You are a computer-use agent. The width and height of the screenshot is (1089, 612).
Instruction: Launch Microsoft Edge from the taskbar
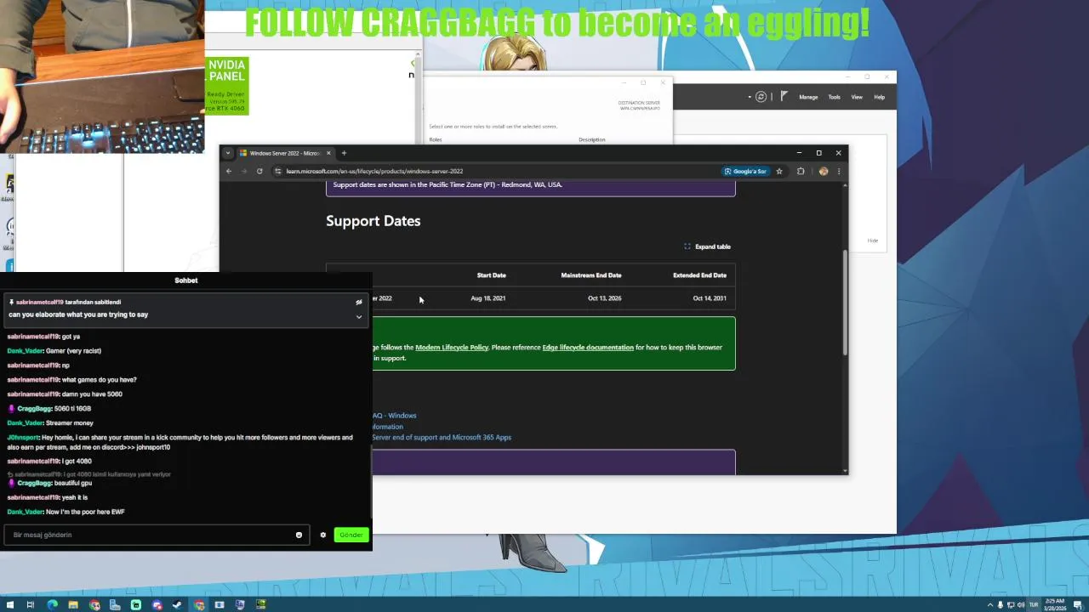52,605
